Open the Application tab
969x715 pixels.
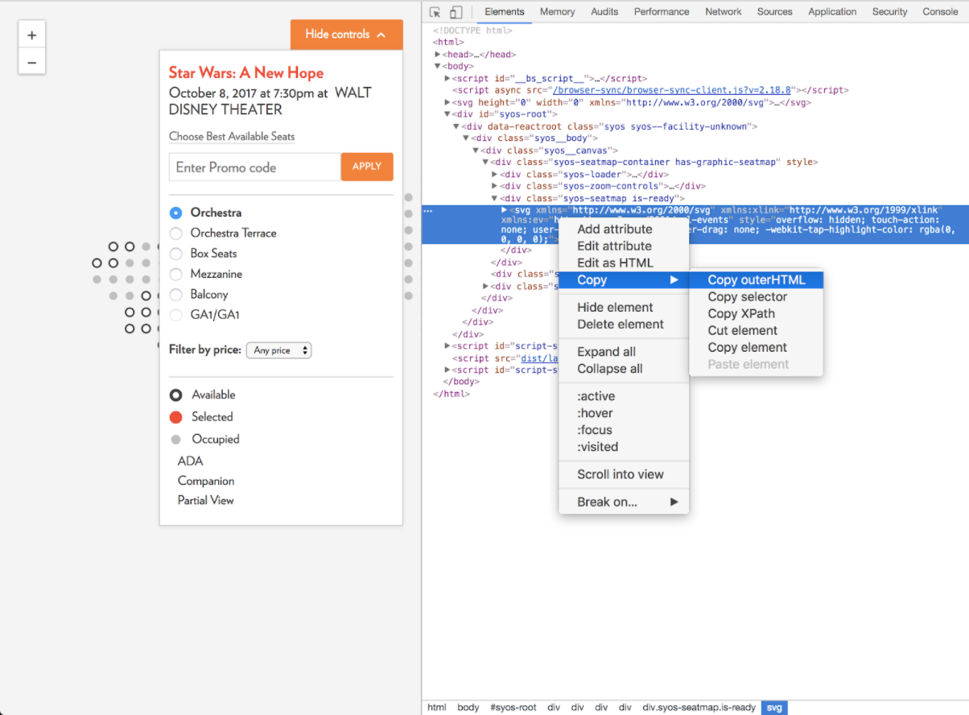832,12
